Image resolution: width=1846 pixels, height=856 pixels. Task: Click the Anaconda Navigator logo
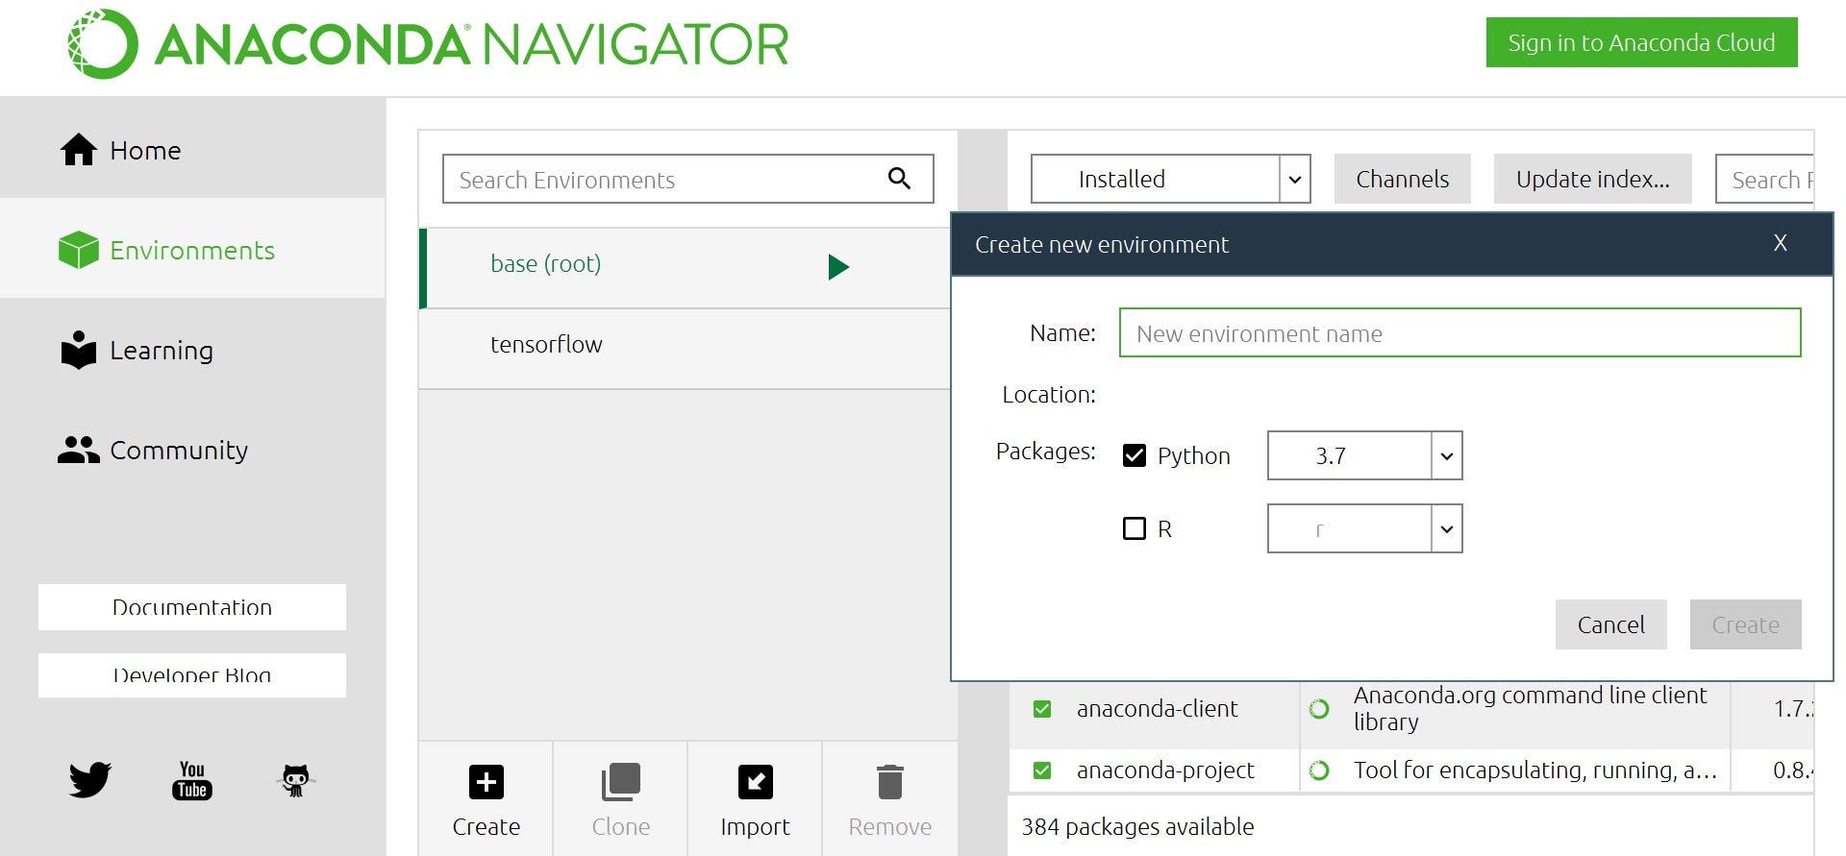click(428, 44)
